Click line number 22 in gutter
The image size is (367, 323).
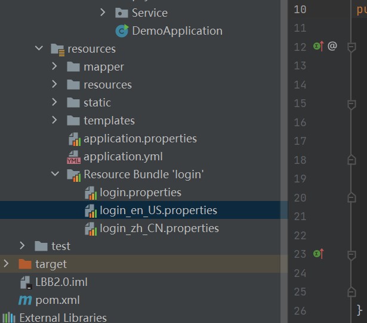pyautogui.click(x=300, y=236)
